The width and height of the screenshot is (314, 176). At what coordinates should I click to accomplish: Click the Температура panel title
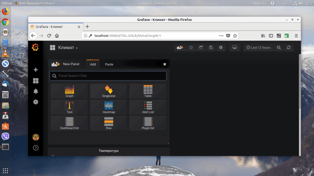click(x=109, y=151)
